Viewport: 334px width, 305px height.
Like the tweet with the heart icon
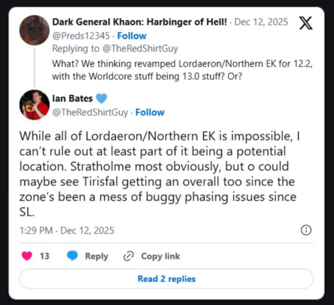[x=27, y=256]
